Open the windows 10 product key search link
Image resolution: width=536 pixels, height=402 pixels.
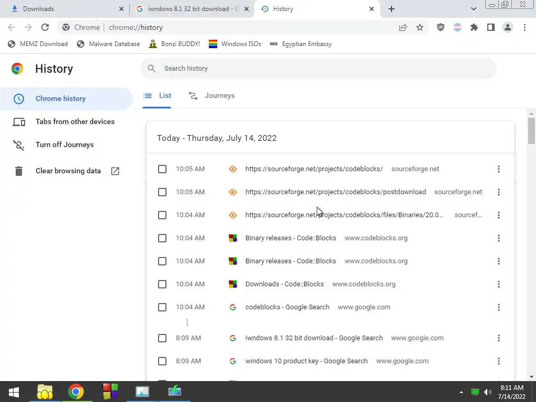[306, 361]
